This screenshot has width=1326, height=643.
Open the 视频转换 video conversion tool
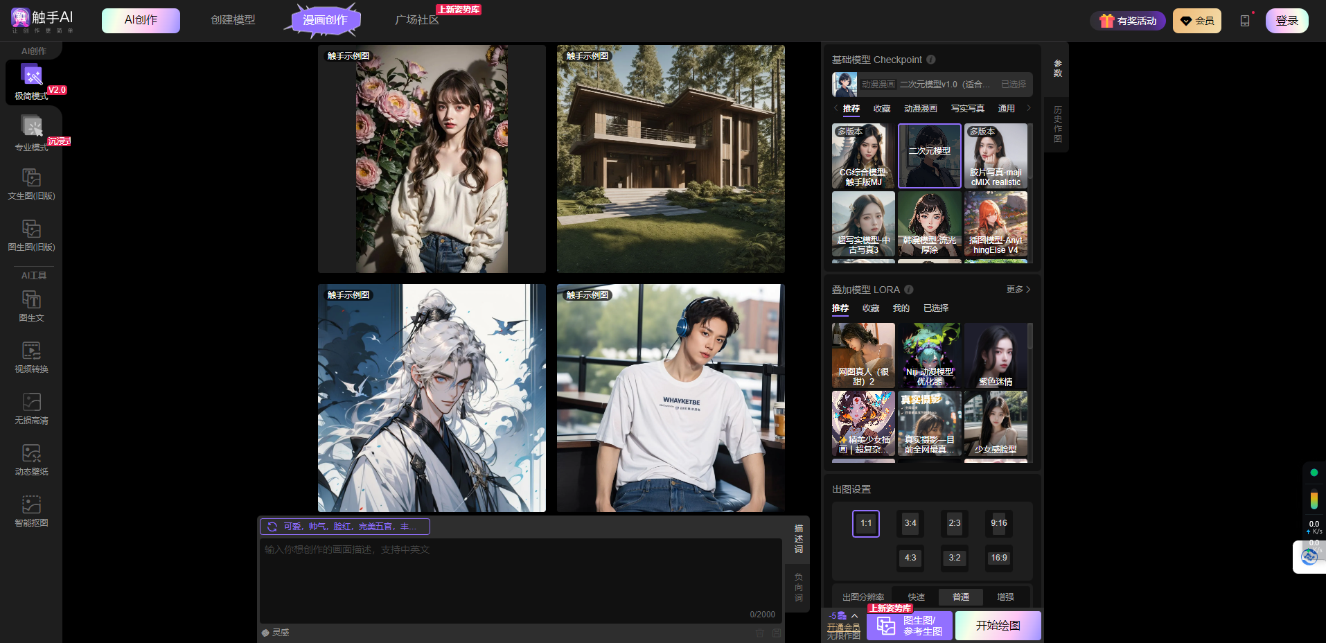pyautogui.click(x=31, y=357)
